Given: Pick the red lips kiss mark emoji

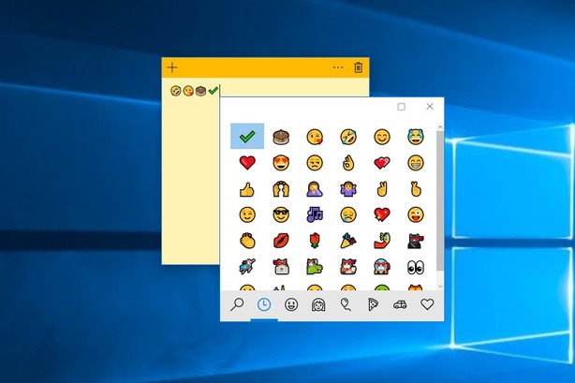Looking at the screenshot, I should coord(281,241).
